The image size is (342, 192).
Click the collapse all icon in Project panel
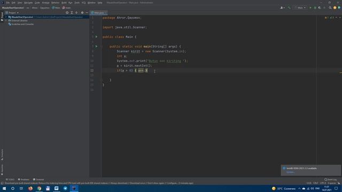(x=76, y=13)
